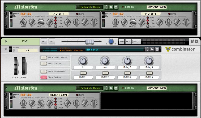Screen dimensions: 201x118
Task: Click FILTER 2 FREQ knob
Action: click(116, 22)
